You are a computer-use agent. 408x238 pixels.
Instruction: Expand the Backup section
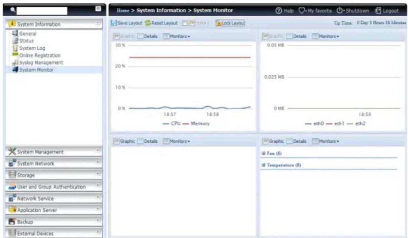point(98,221)
